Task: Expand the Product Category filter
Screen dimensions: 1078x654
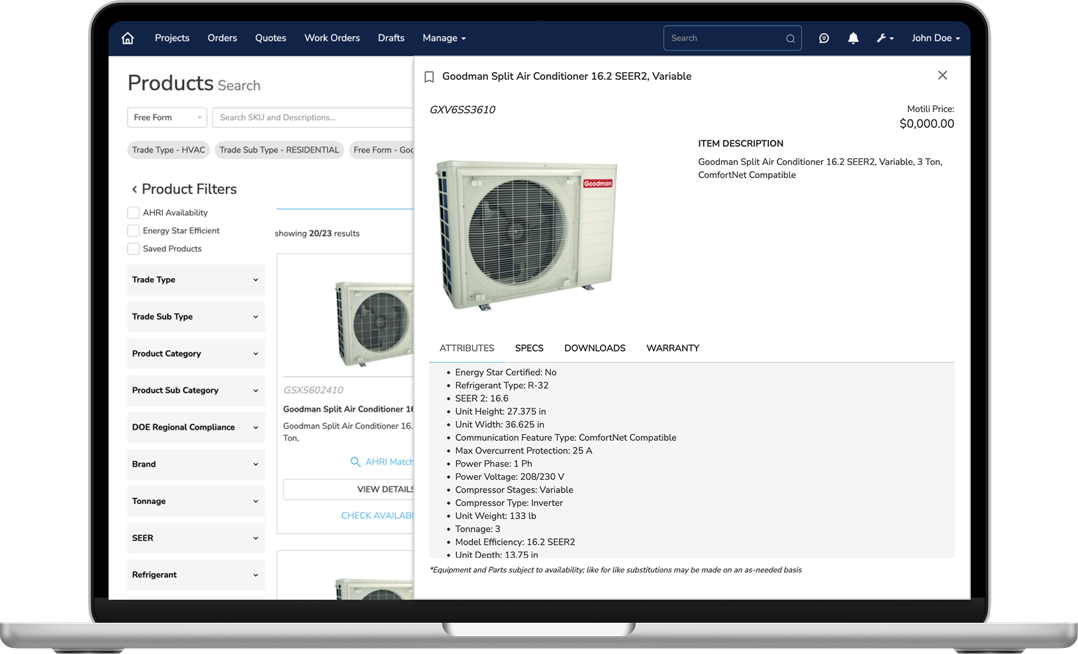Action: click(196, 353)
